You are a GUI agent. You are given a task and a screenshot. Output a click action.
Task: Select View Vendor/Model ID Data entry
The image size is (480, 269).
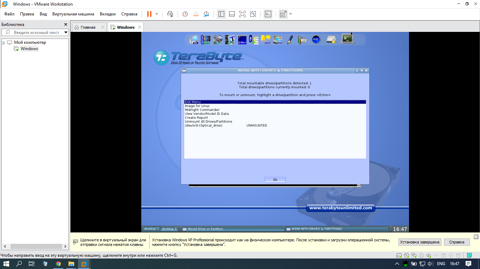275,113
